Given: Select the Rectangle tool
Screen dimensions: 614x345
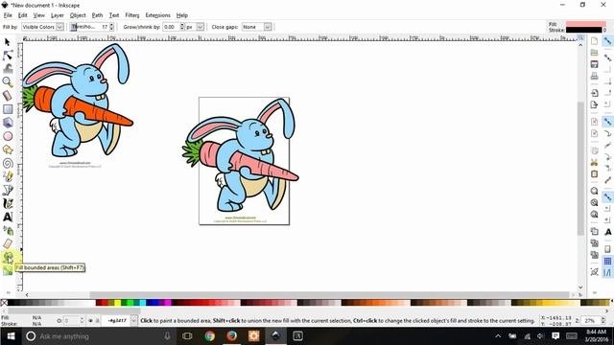Looking at the screenshot, I should (8, 109).
